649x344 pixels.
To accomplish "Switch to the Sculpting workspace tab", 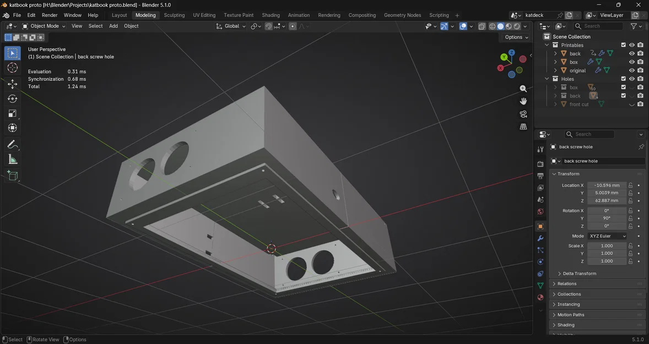I will point(174,15).
